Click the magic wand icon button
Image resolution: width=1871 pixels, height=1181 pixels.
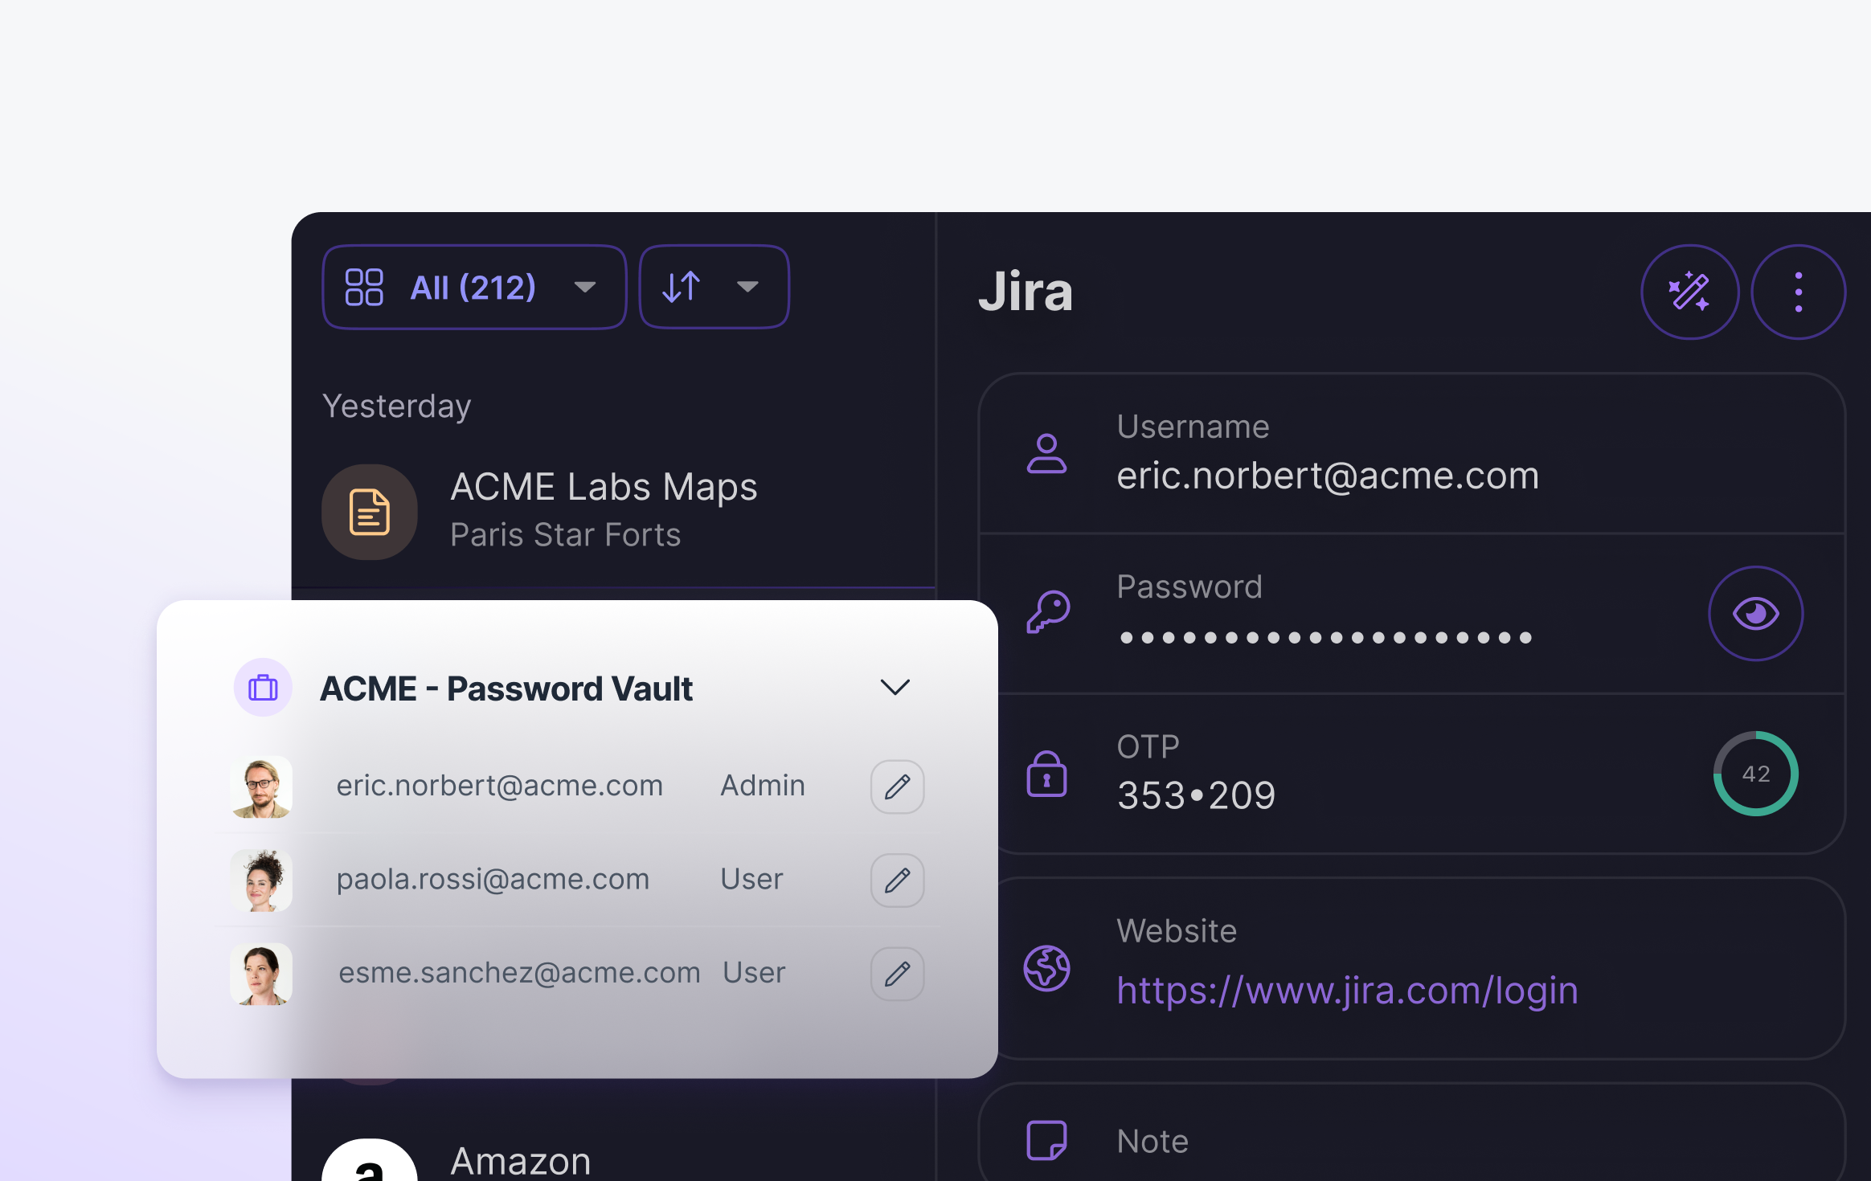(1689, 292)
